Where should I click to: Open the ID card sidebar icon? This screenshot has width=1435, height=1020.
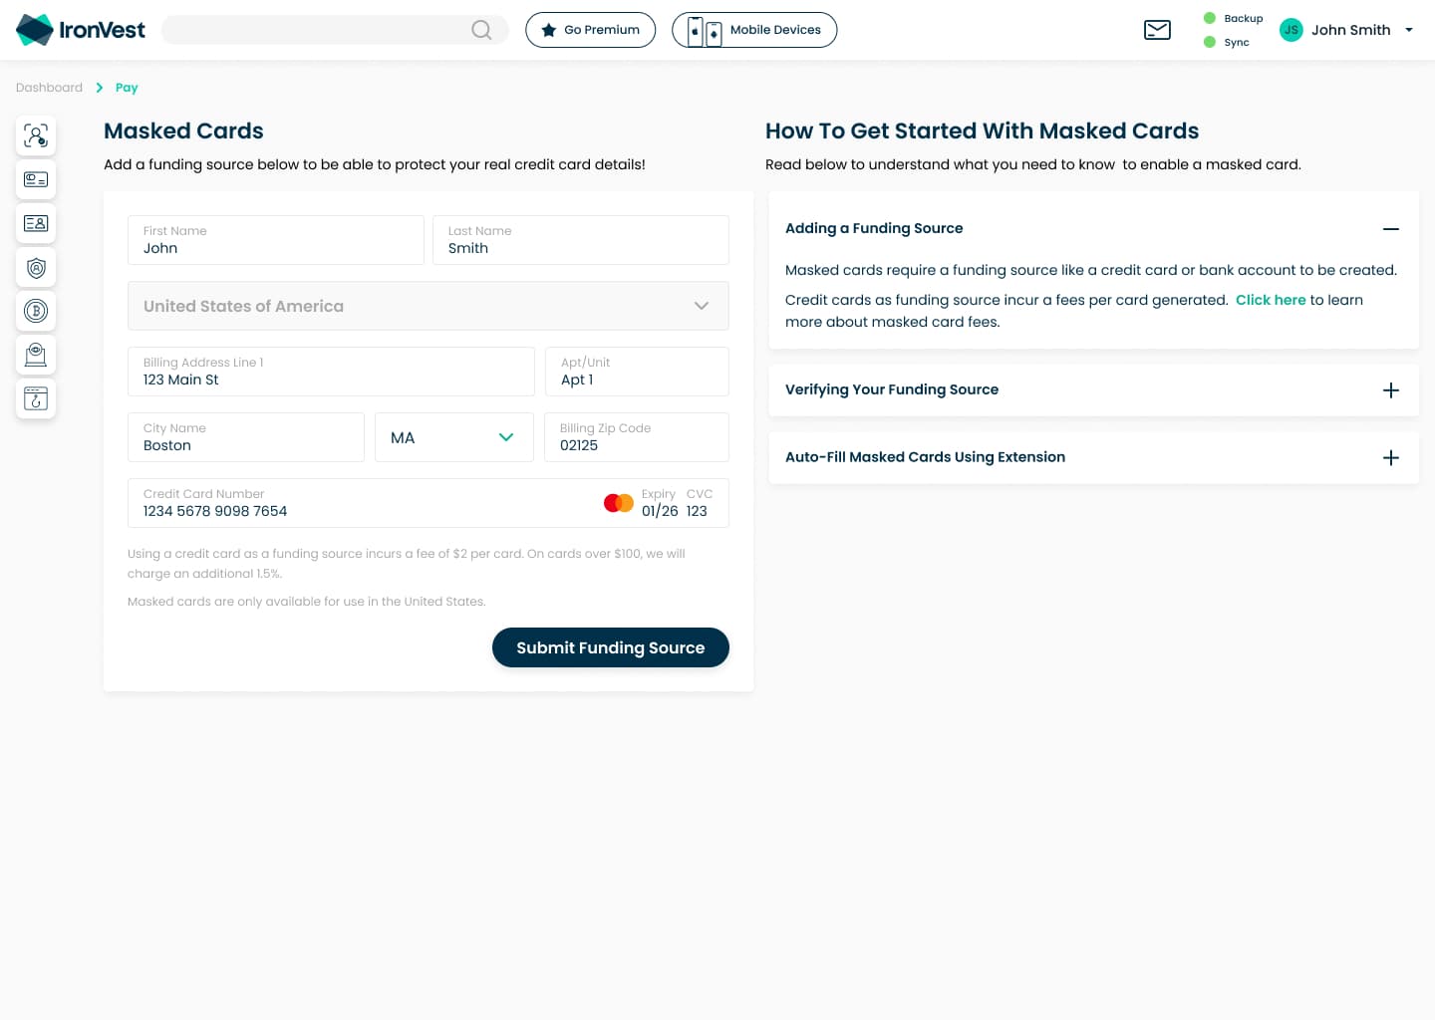tap(36, 223)
